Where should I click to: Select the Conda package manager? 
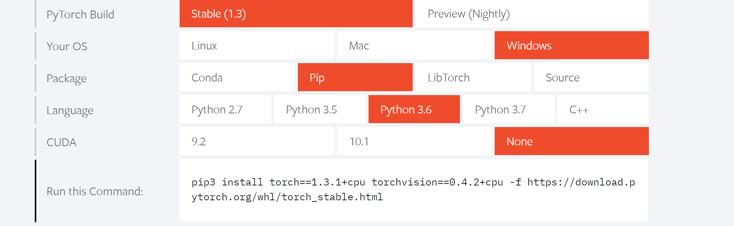click(x=237, y=78)
